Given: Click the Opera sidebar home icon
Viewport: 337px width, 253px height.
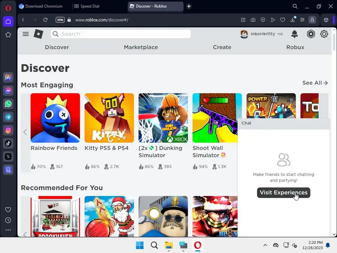Looking at the screenshot, I should tap(8, 21).
